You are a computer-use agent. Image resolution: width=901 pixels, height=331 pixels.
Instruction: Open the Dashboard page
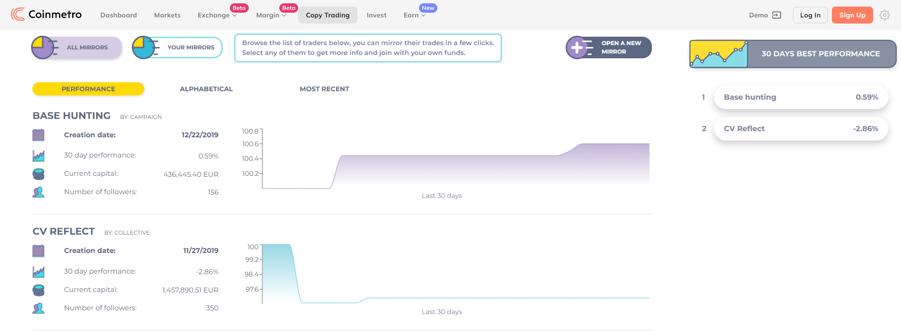coord(119,15)
